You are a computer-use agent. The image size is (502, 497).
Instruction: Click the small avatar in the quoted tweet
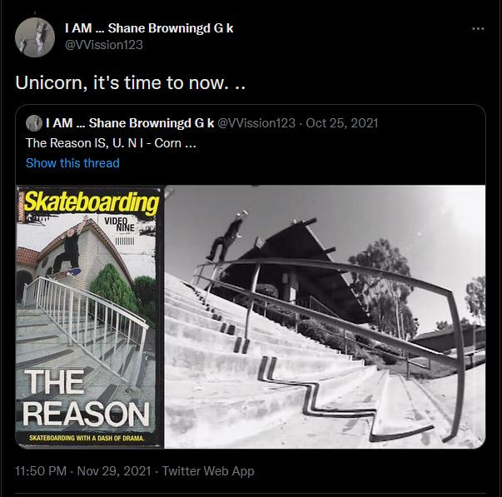[34, 123]
